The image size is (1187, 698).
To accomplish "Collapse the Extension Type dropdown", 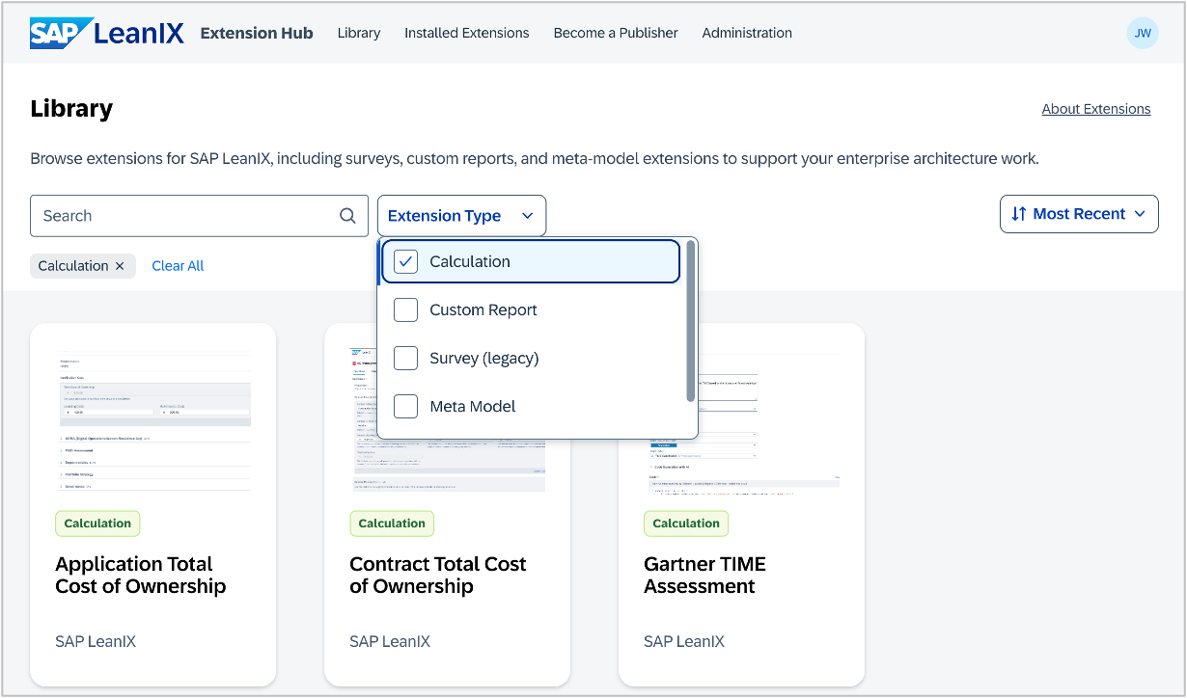I will [x=461, y=216].
